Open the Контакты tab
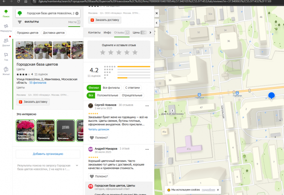The image size is (284, 195). [x=94, y=33]
